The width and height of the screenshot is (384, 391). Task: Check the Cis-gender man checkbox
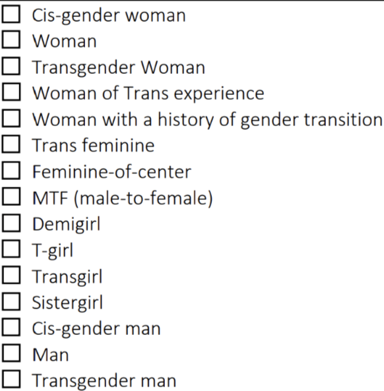click(x=11, y=327)
